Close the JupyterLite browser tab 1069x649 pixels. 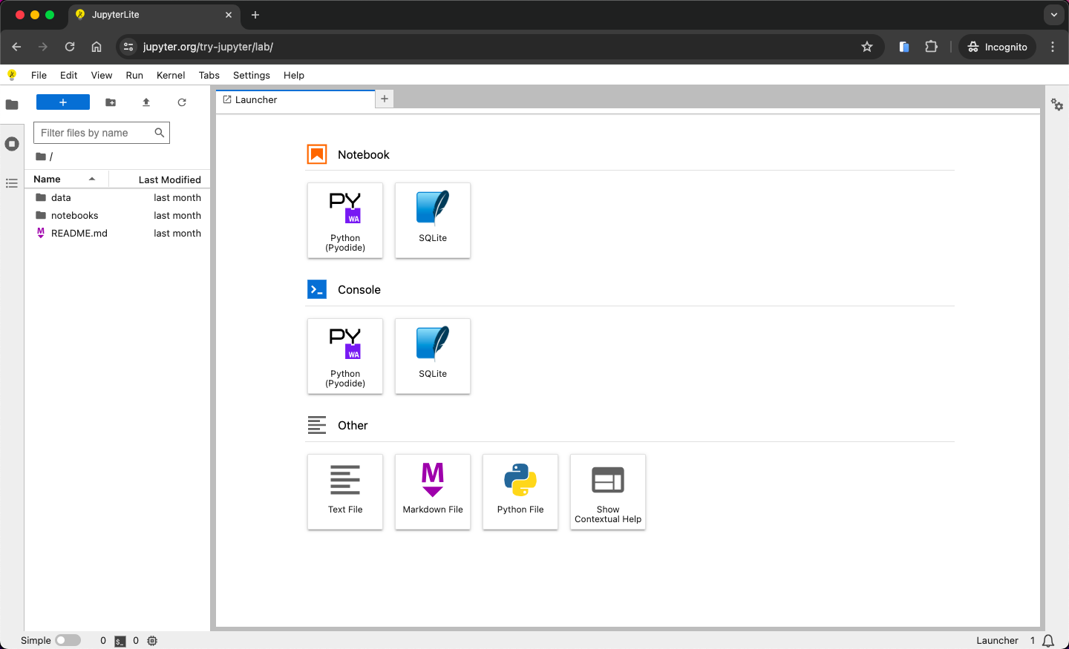pyautogui.click(x=229, y=15)
